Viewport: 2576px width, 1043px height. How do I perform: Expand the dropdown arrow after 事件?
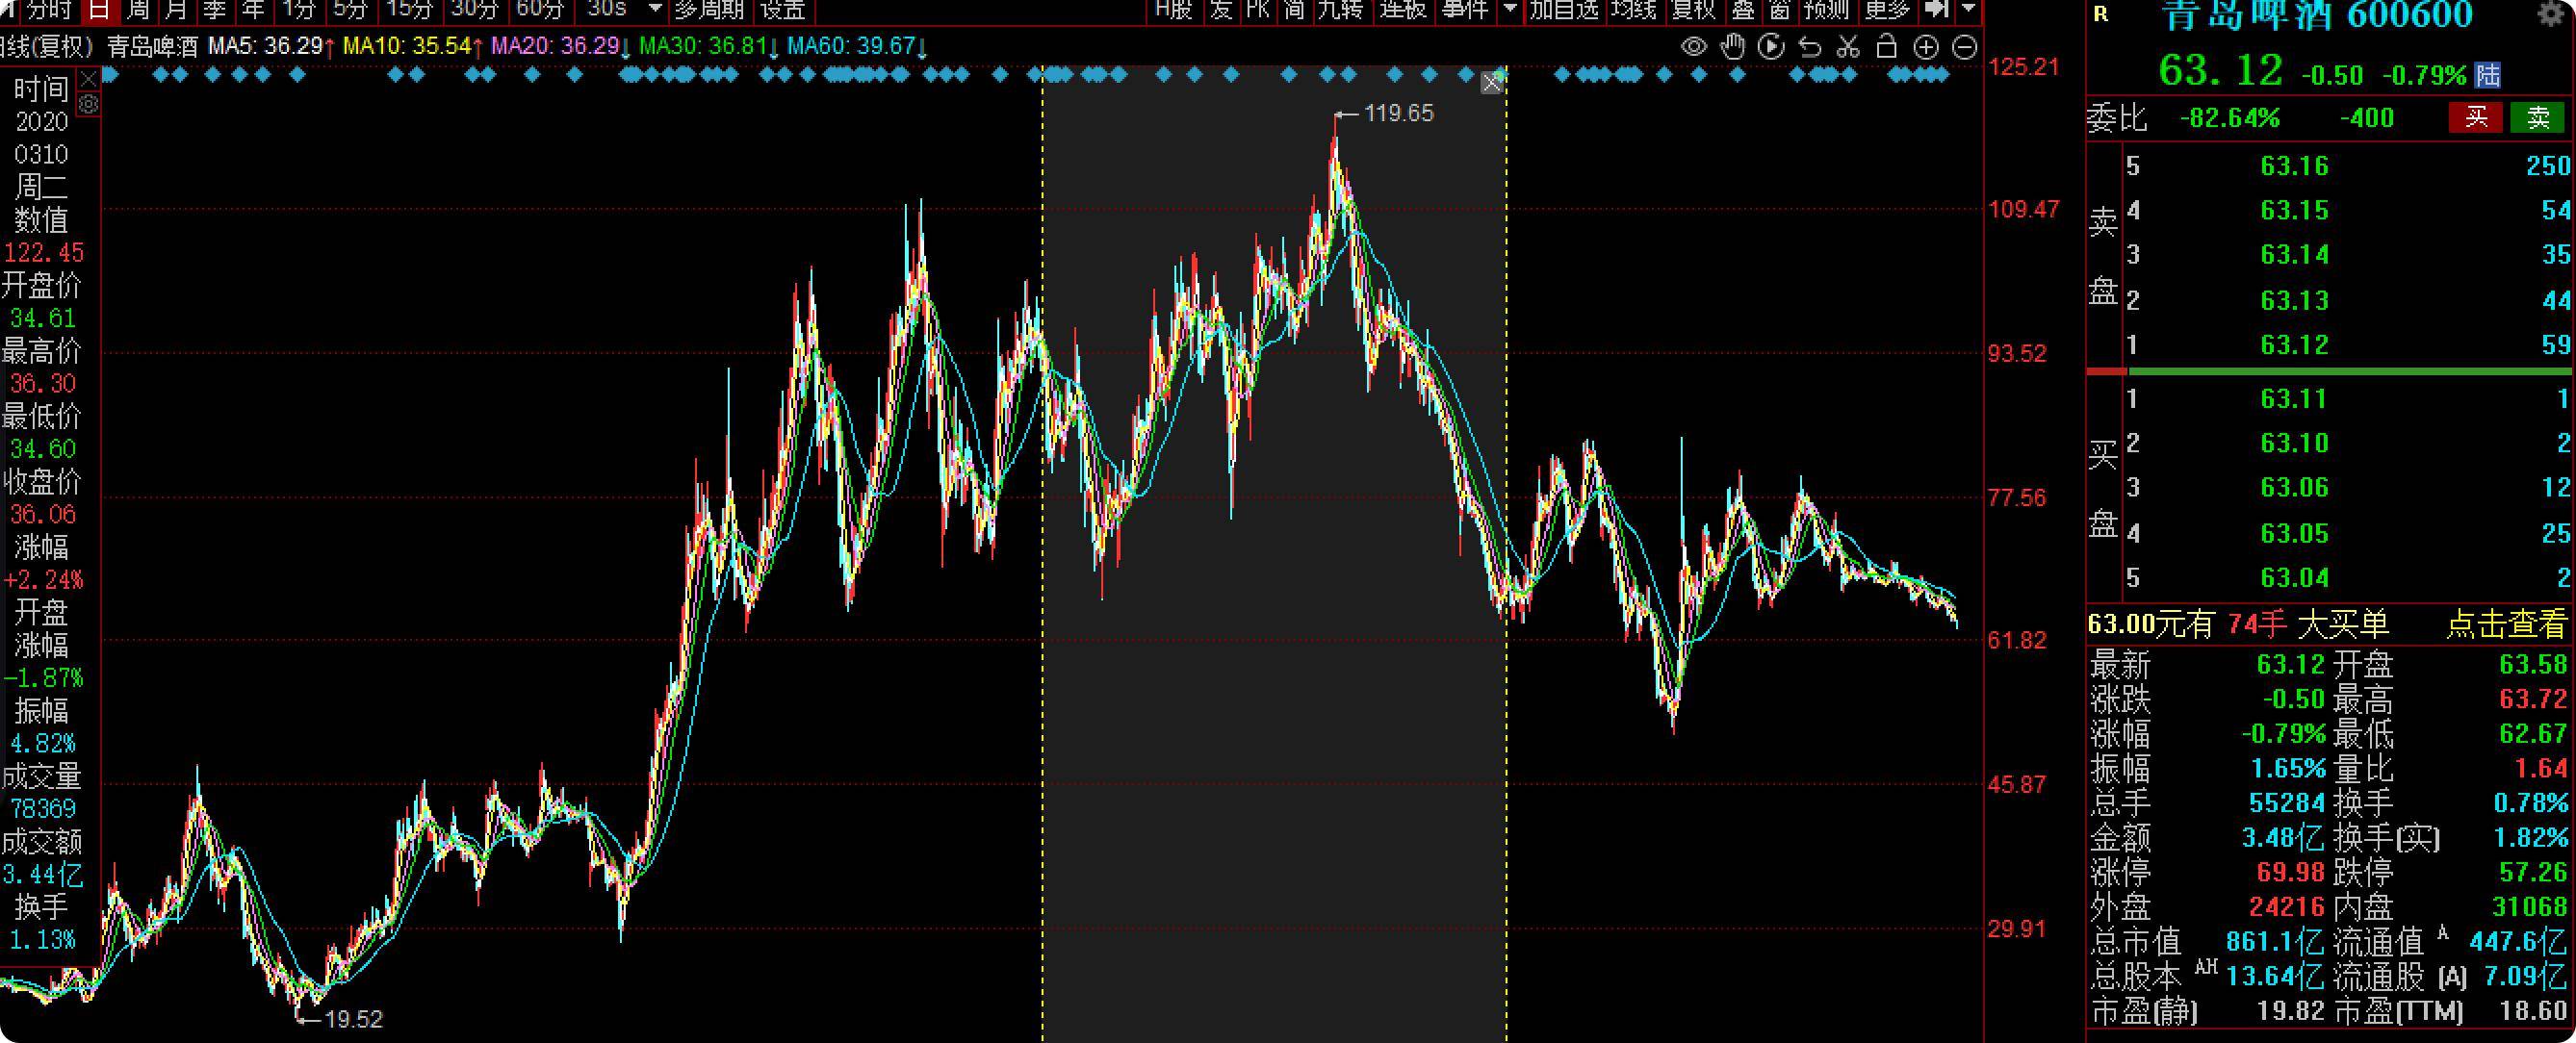click(x=1510, y=10)
